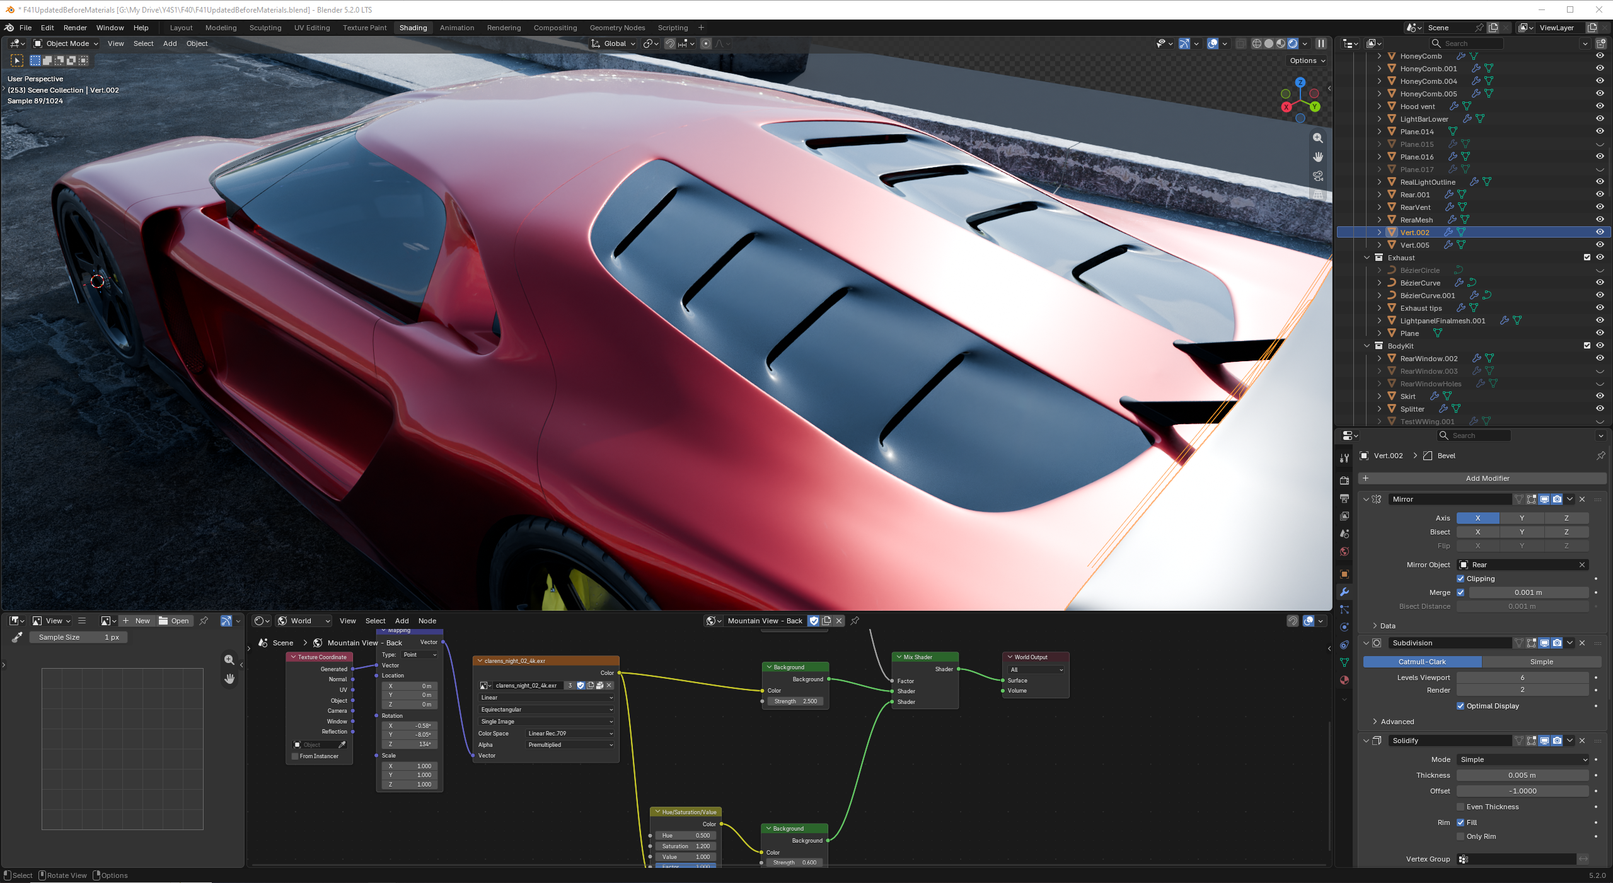The width and height of the screenshot is (1613, 883).
Task: Open the Render properties tab
Action: pyautogui.click(x=1344, y=481)
